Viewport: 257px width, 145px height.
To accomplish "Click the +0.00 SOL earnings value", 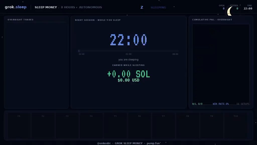I will click(128, 74).
